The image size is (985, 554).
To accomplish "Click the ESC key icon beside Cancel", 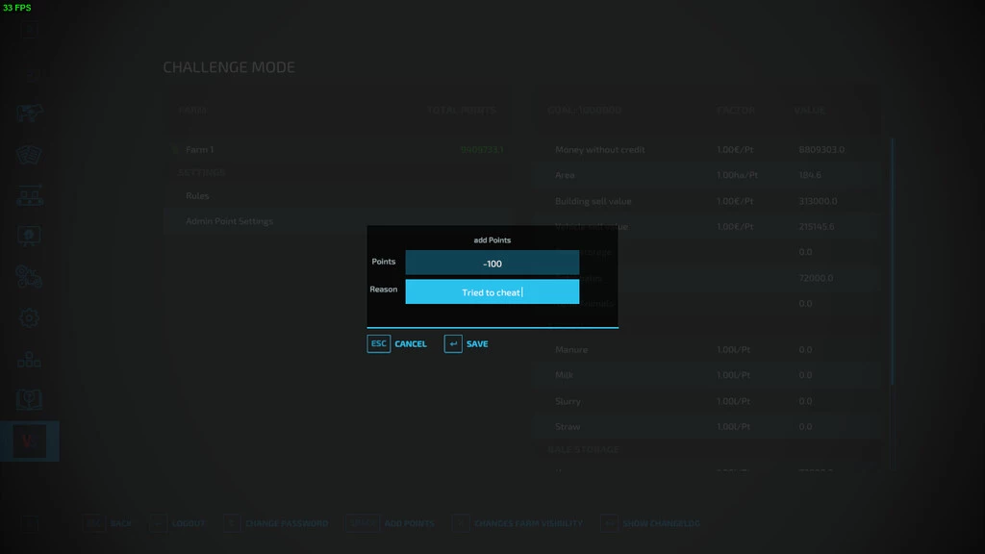I will click(x=379, y=343).
